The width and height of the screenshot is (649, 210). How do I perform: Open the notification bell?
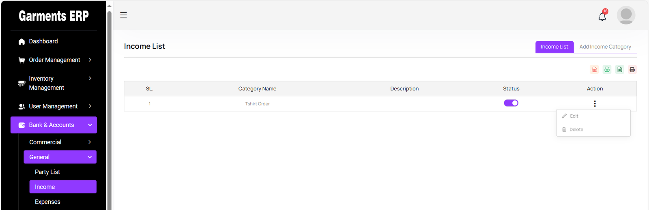pos(602,16)
